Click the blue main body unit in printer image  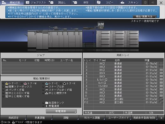pyautogui.click(x=89, y=37)
